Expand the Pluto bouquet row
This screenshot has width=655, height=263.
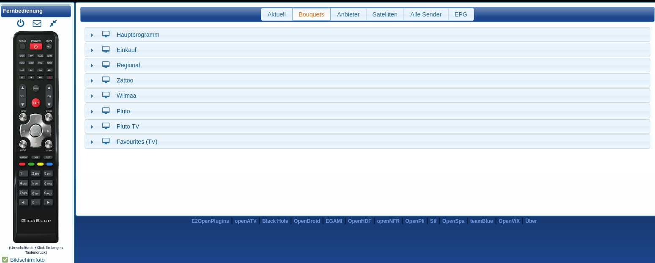click(367, 111)
